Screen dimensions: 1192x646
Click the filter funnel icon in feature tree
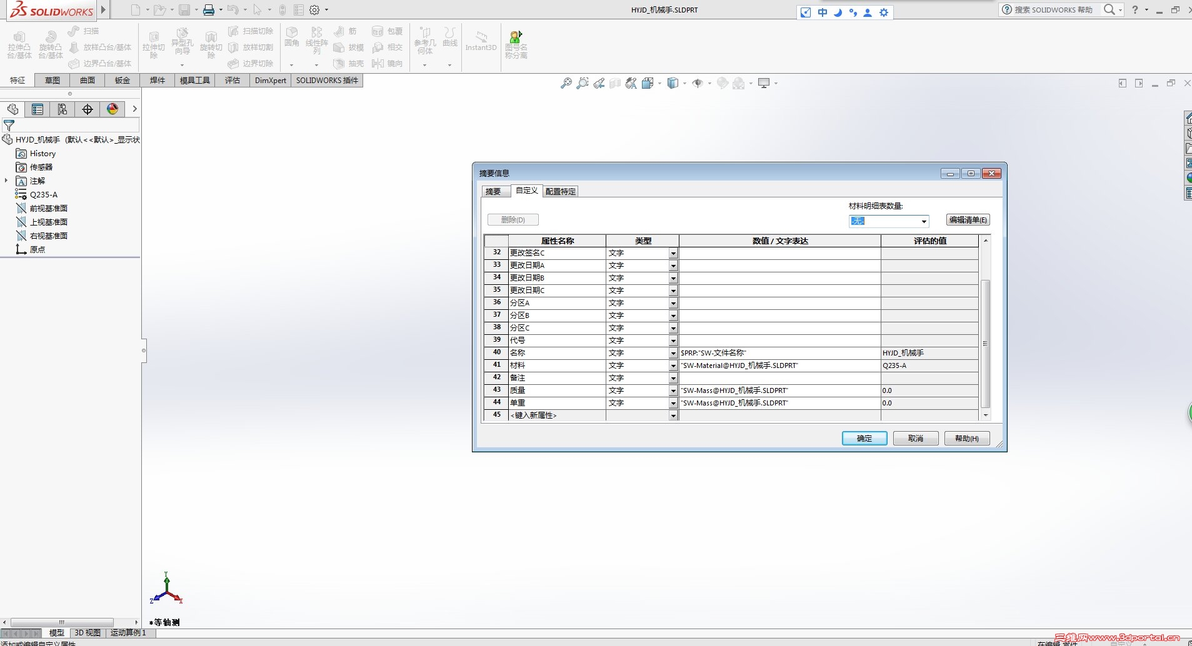(x=9, y=126)
